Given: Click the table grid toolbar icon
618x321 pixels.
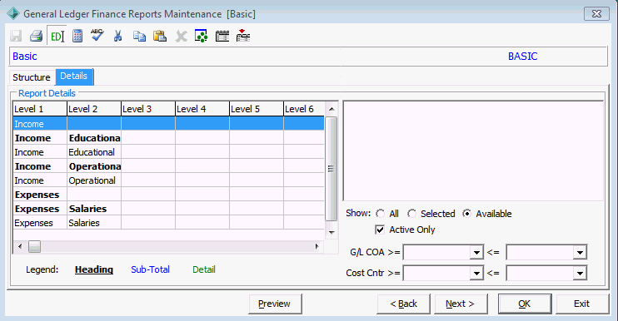Looking at the screenshot, I should pos(222,37).
